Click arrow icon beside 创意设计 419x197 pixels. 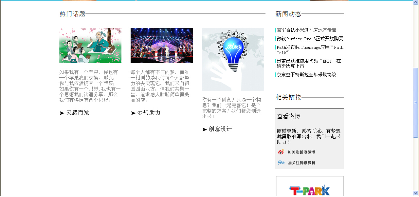point(205,129)
